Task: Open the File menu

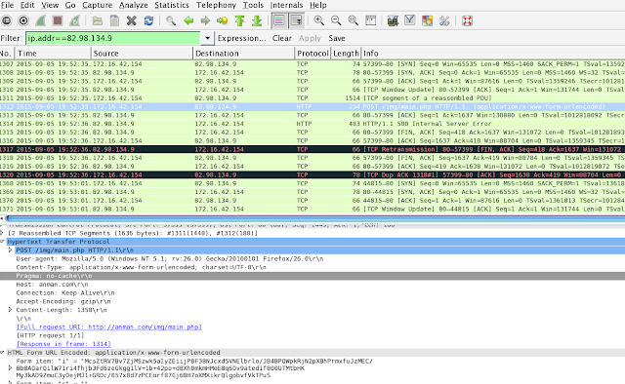Action: coord(7,5)
